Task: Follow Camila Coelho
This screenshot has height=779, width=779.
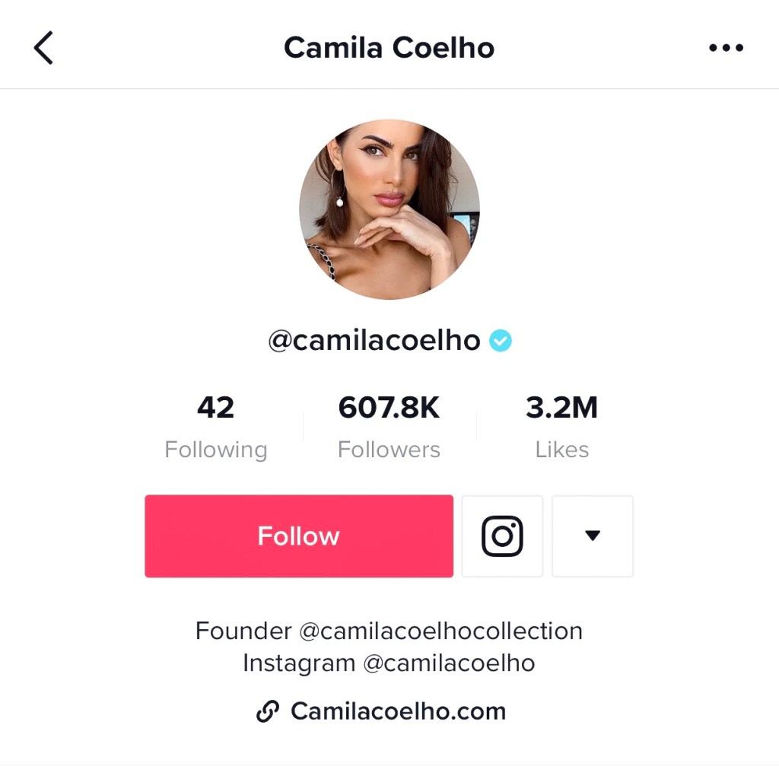Action: (299, 536)
